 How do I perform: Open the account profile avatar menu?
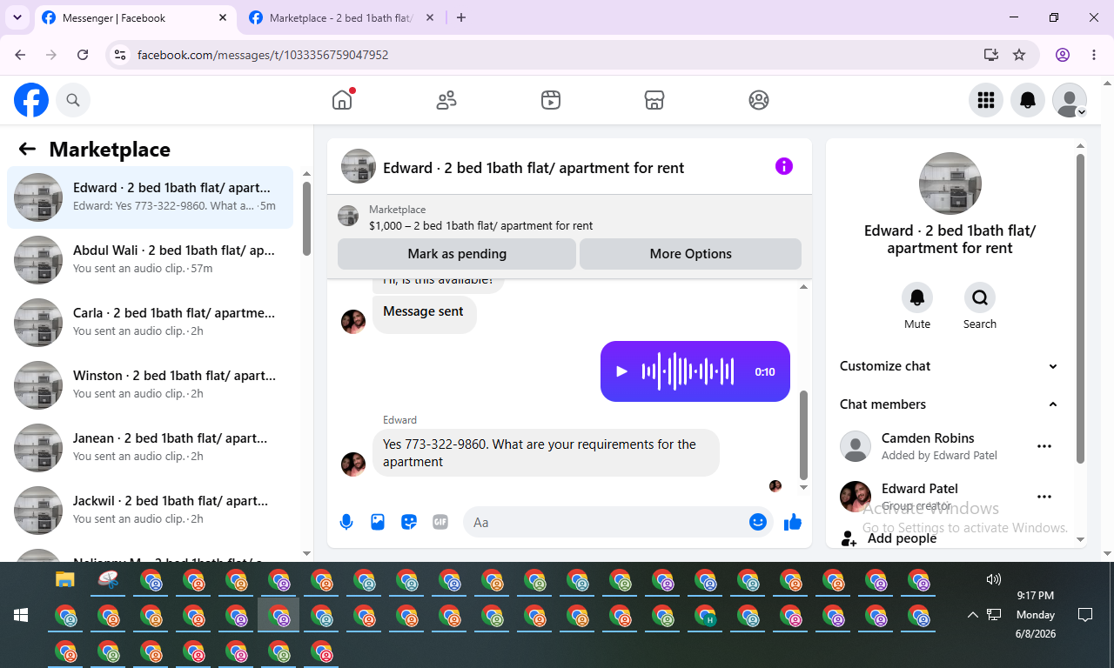click(x=1070, y=101)
